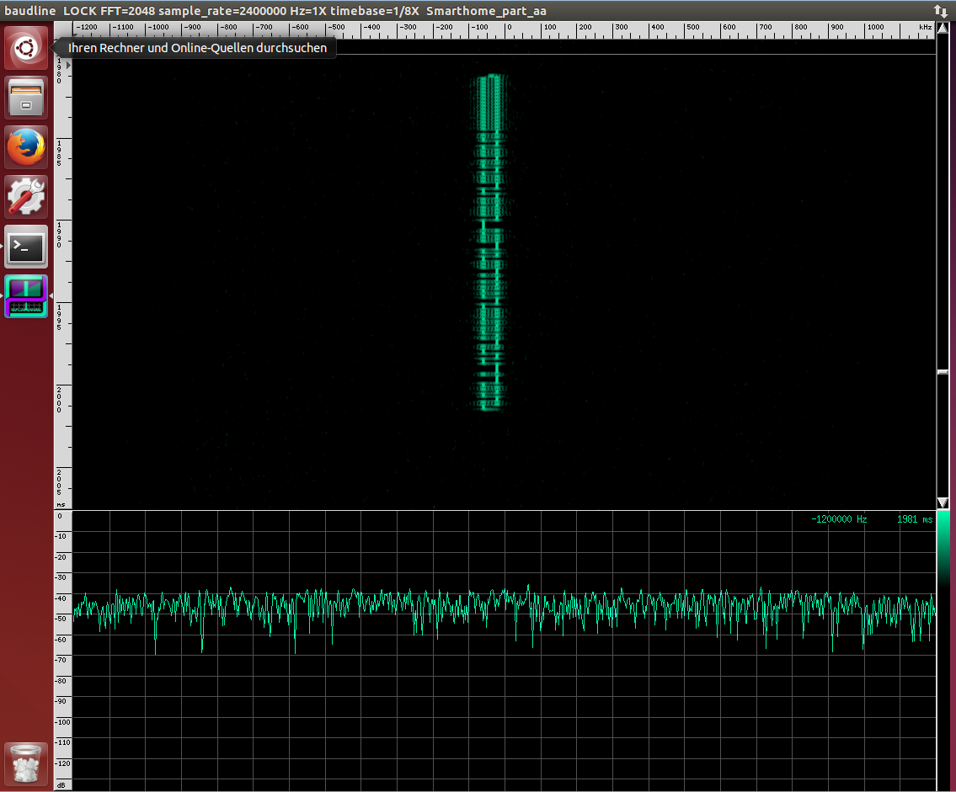This screenshot has width=956, height=792.
Task: Click the -50 dB axis label
Action: tap(61, 619)
